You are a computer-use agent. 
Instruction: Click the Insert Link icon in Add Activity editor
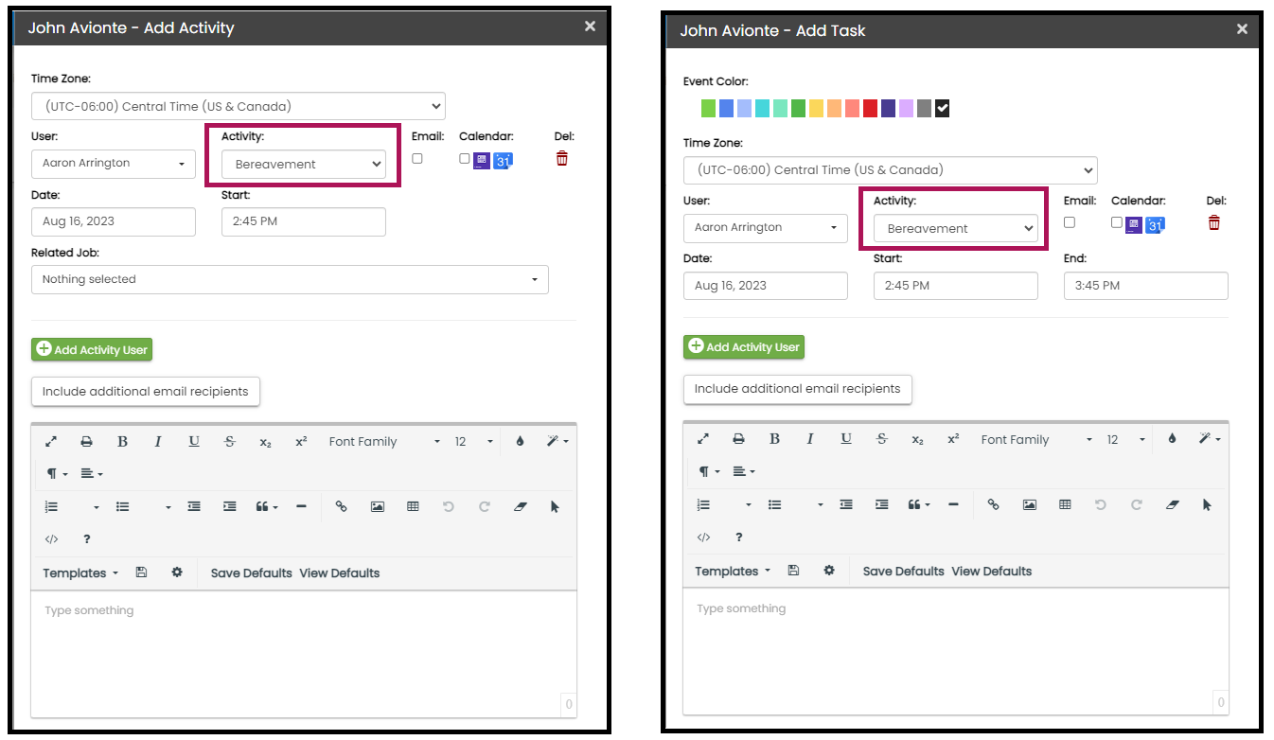(342, 506)
